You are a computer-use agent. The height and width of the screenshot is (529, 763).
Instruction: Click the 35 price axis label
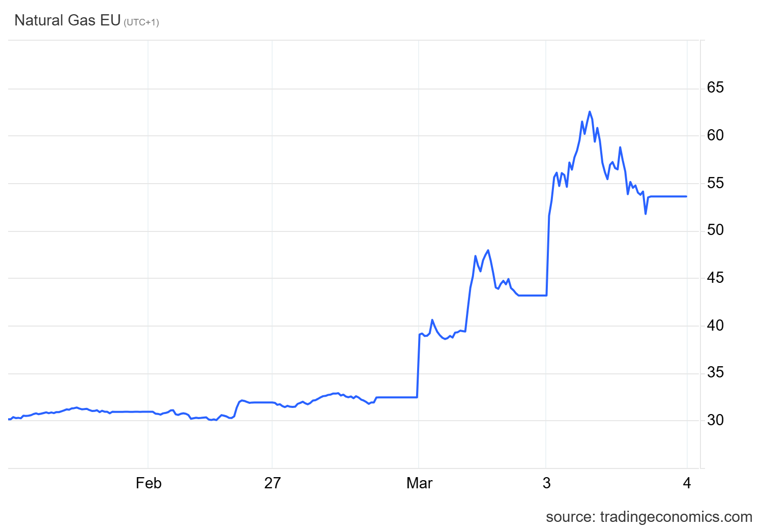click(715, 373)
